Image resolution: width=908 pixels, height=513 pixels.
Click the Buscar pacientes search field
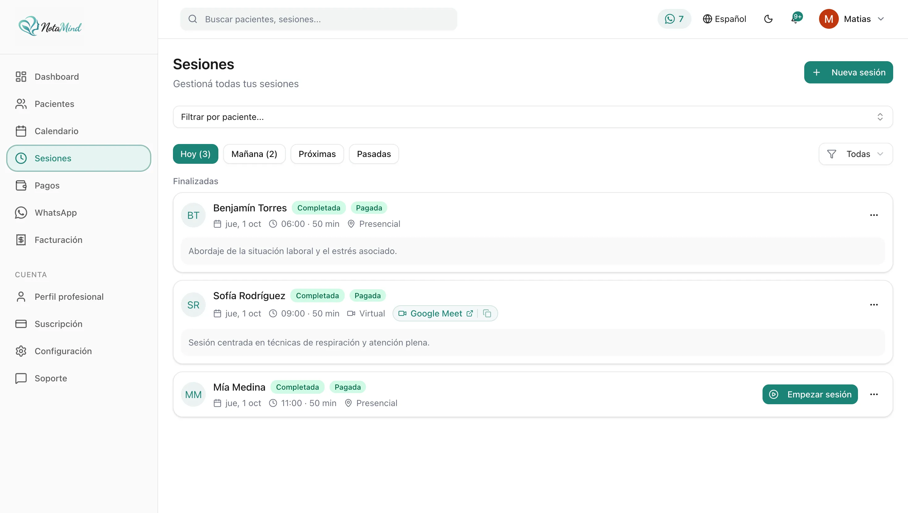[319, 19]
